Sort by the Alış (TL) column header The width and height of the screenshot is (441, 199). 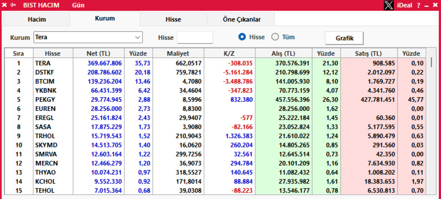pyautogui.click(x=283, y=54)
